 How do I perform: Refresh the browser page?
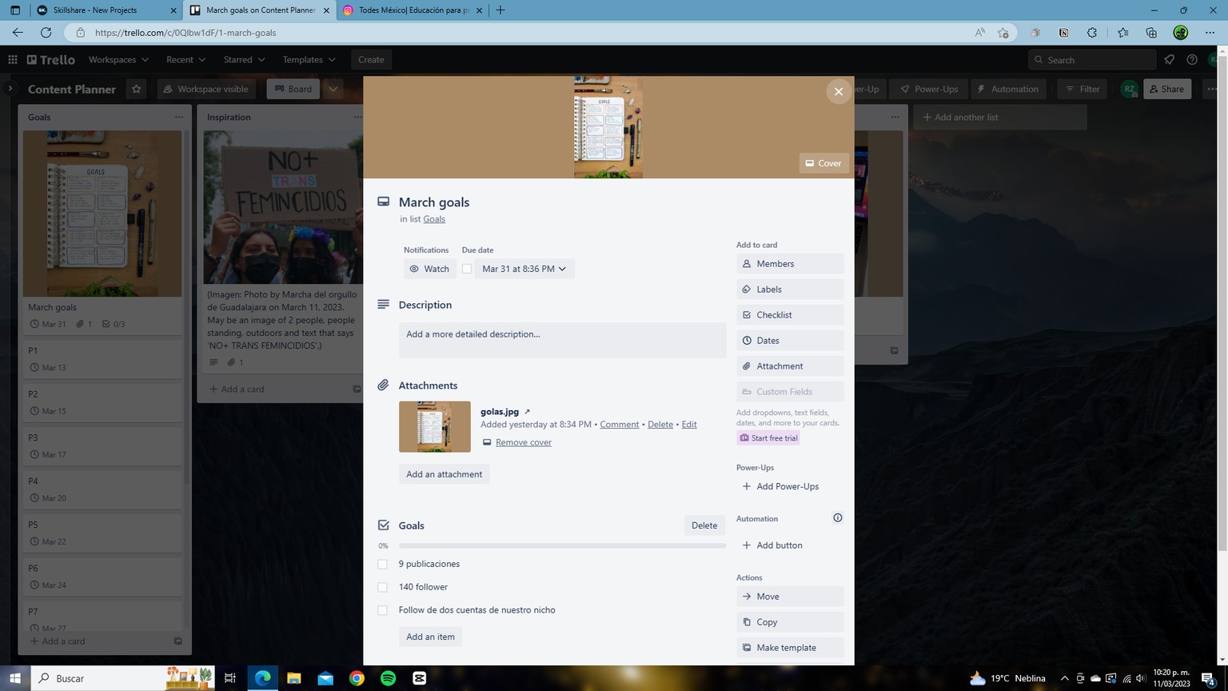46,33
